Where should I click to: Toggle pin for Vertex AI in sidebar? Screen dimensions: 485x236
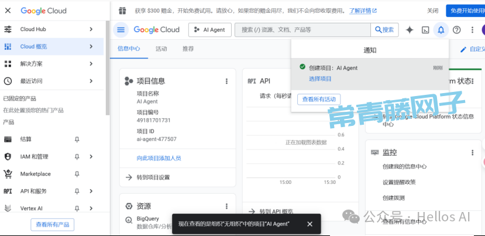coord(77,208)
